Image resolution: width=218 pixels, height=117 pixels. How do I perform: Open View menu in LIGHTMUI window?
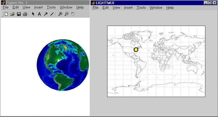[116, 8]
